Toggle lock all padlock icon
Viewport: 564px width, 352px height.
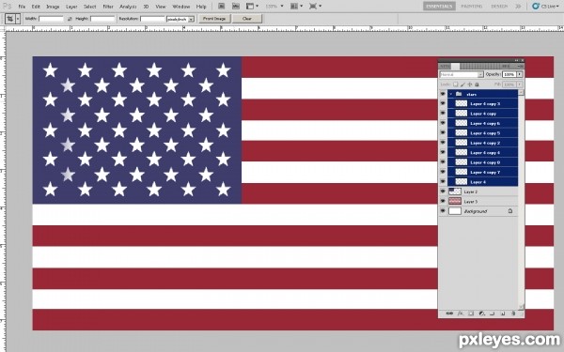click(x=477, y=84)
